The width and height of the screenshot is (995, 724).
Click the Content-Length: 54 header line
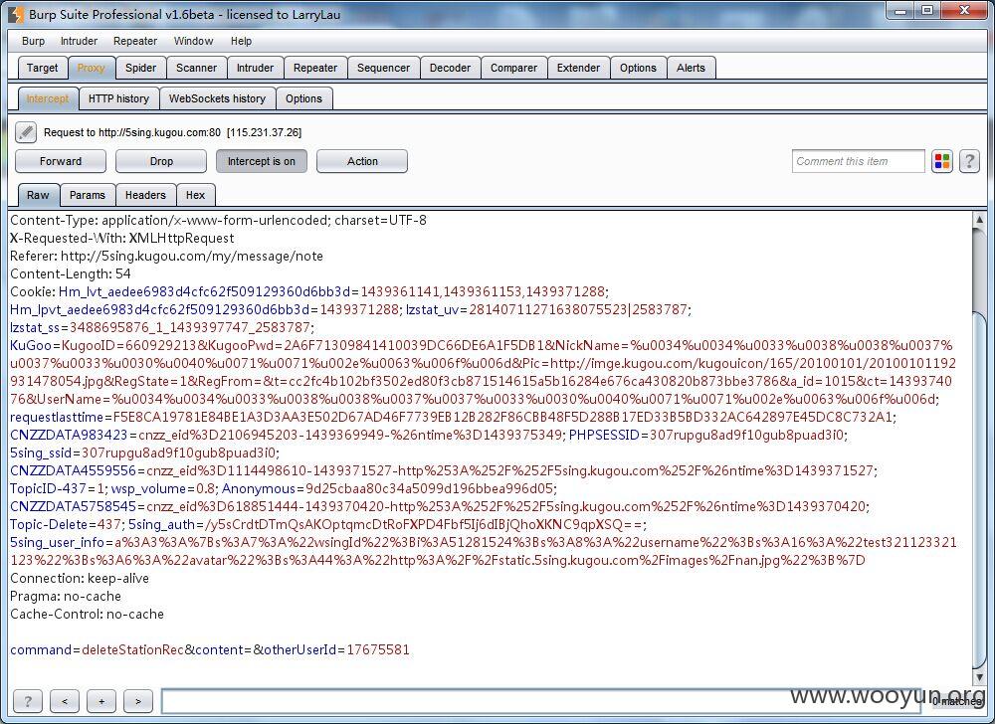(x=71, y=273)
